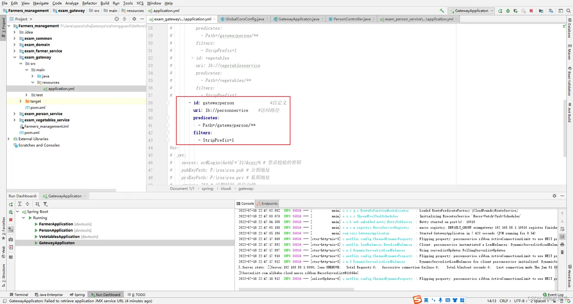Stop the running app with red square
Viewport: 573px width, 304px height.
[531, 11]
